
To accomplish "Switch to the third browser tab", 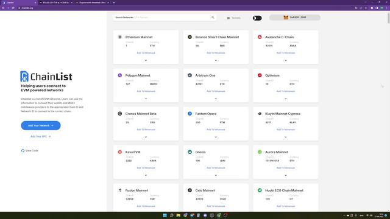I will (x=93, y=2).
